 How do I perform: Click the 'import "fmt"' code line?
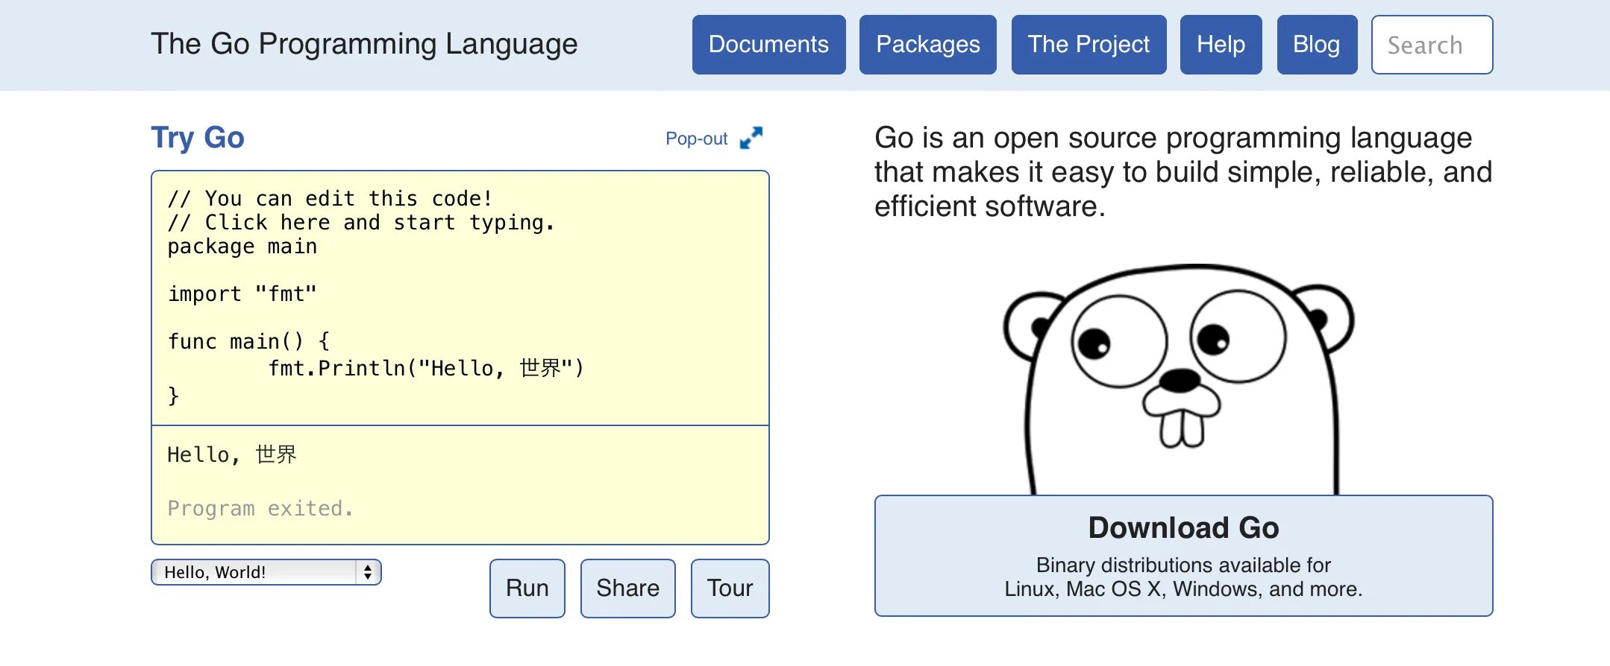pyautogui.click(x=242, y=294)
